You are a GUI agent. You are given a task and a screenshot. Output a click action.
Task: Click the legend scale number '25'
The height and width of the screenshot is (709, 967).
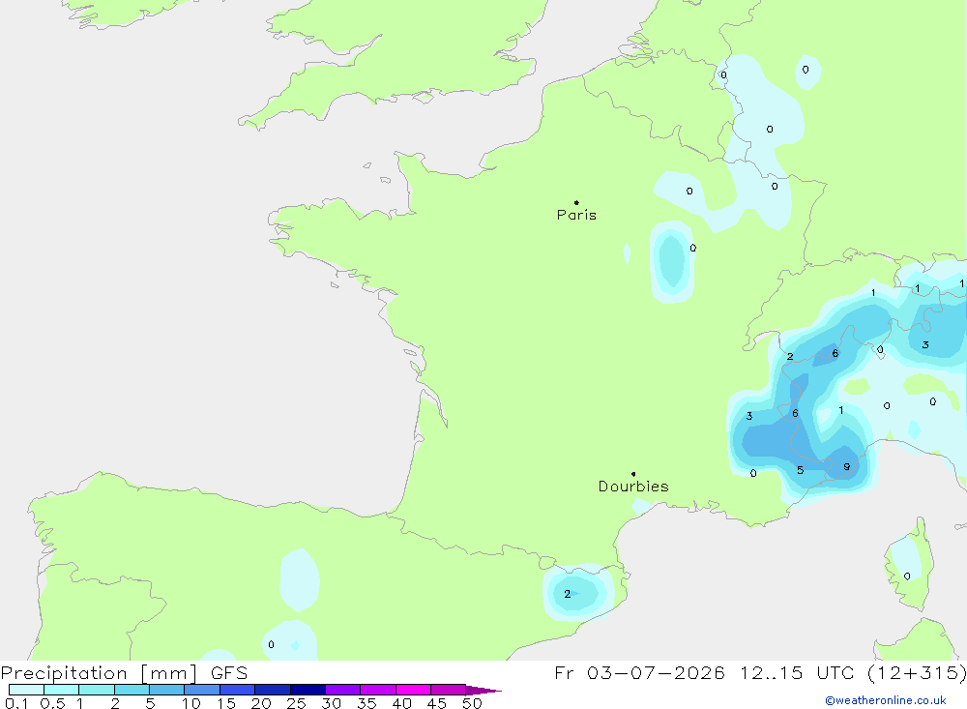(x=297, y=703)
